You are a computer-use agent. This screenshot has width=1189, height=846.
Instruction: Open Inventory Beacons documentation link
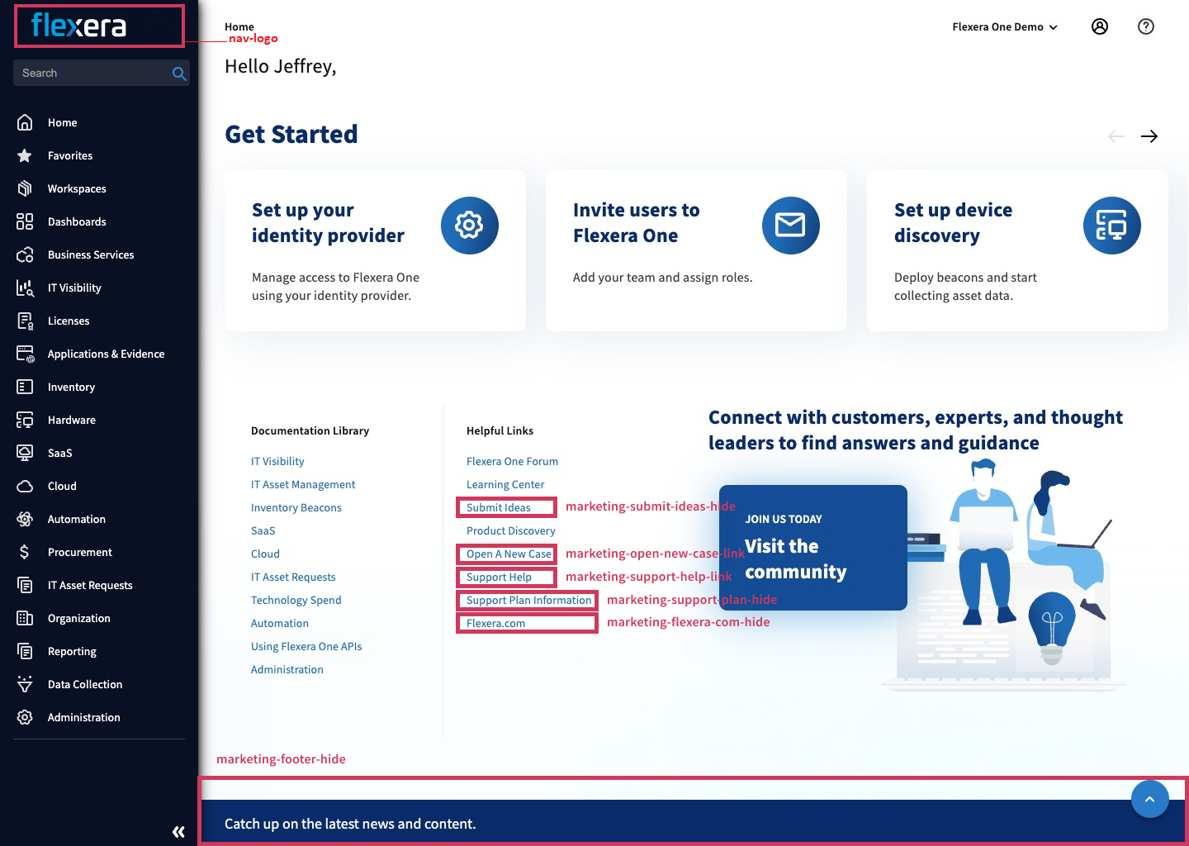pos(296,507)
